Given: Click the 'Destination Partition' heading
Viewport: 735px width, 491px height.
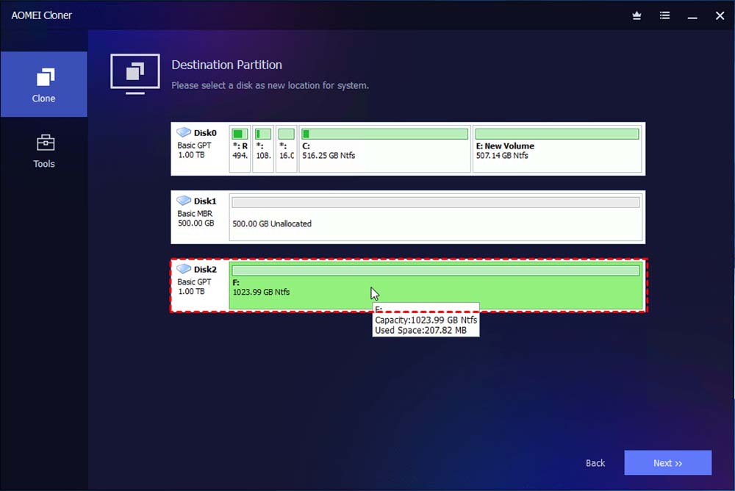Looking at the screenshot, I should (227, 65).
